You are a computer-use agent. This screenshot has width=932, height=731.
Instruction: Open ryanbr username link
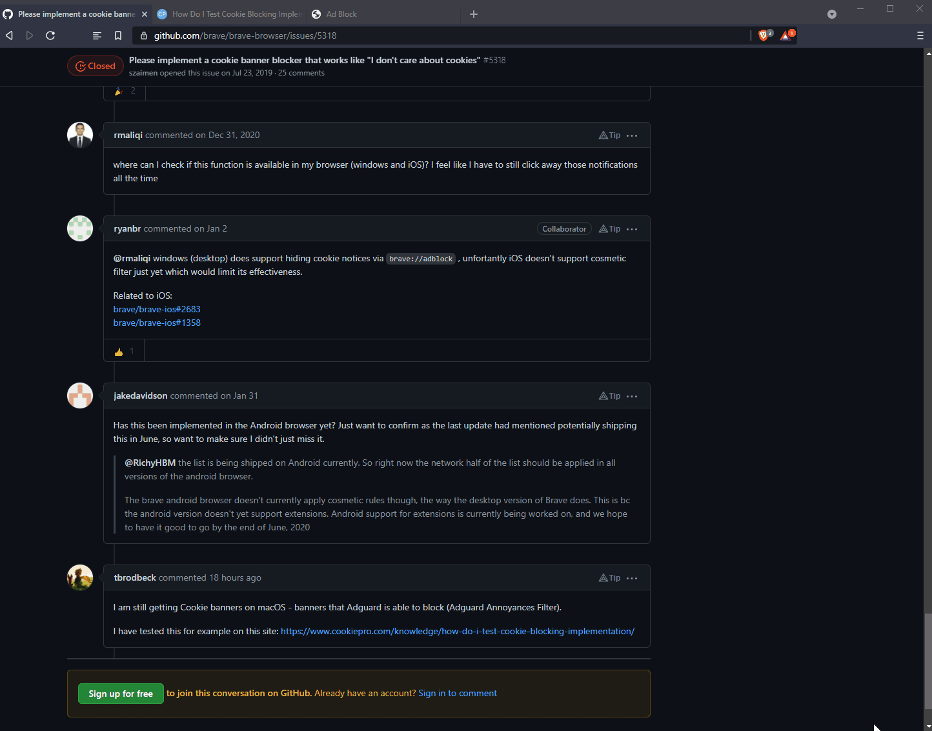127,228
